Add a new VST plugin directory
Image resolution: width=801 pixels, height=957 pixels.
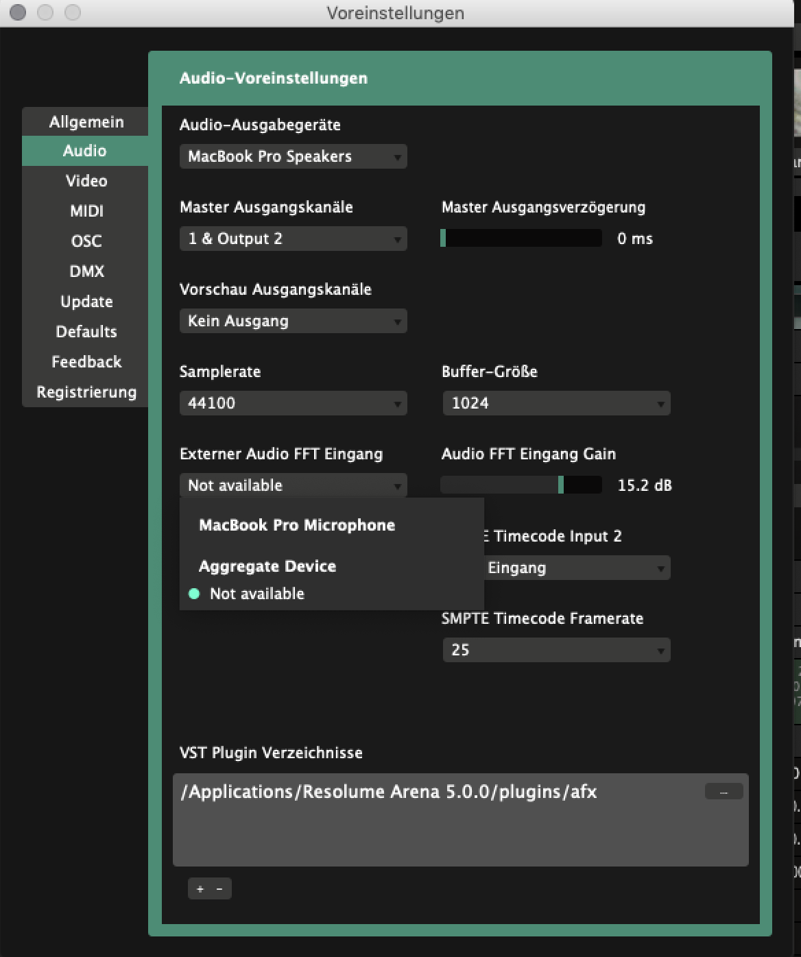200,889
